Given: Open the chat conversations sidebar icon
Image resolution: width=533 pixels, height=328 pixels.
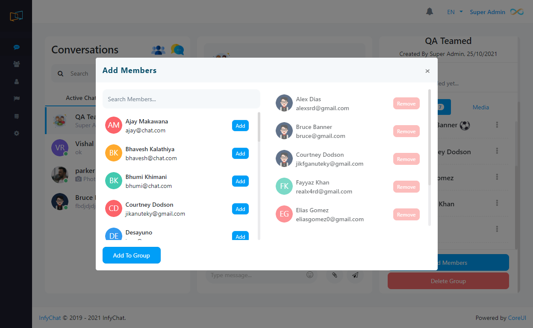Looking at the screenshot, I should tap(16, 47).
